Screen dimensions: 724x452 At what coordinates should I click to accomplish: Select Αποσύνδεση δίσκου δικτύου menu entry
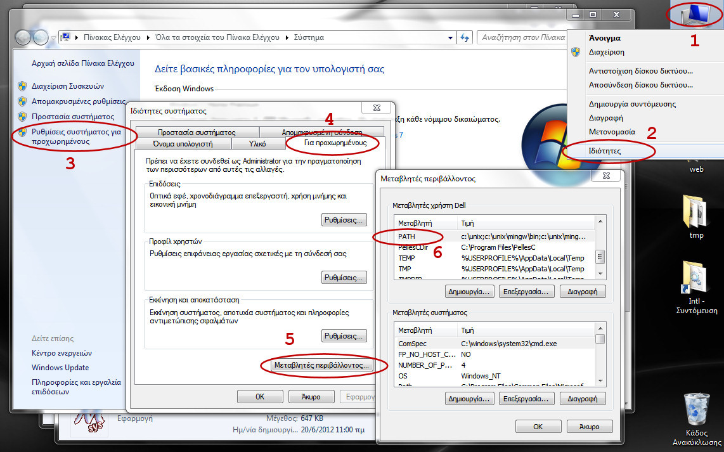click(x=641, y=85)
